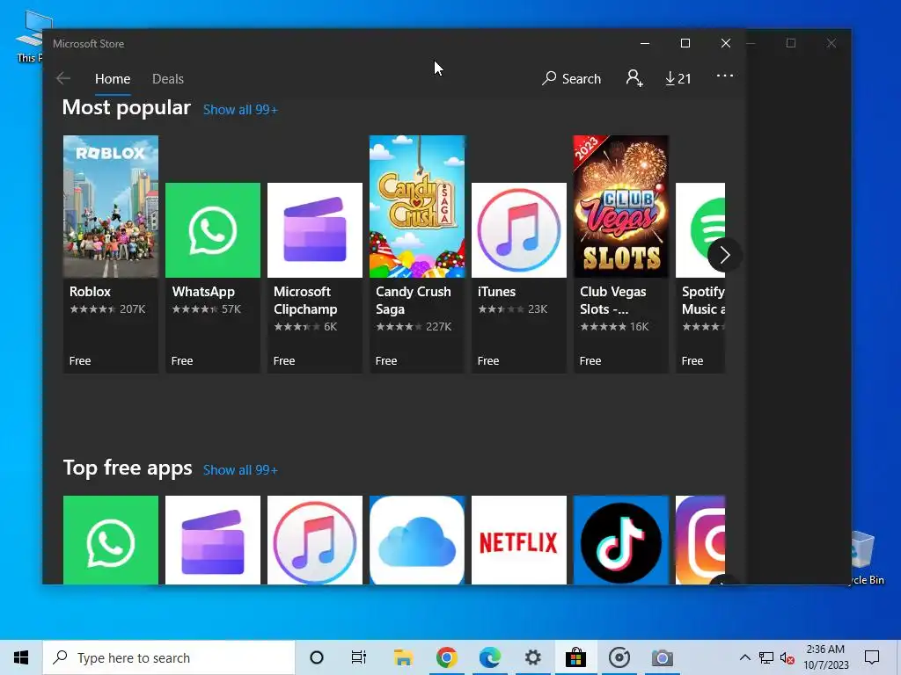Open the Windows Start menu
The width and height of the screenshot is (901, 675).
pyautogui.click(x=21, y=657)
